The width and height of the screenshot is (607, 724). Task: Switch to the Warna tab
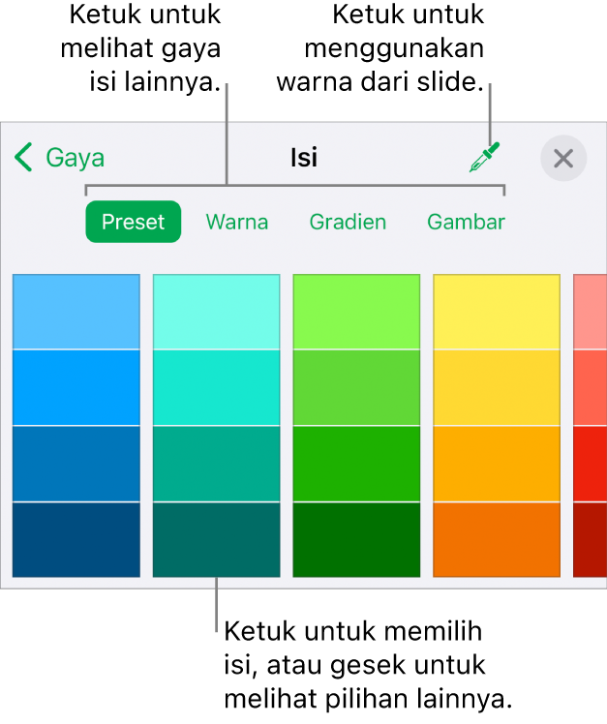click(x=237, y=222)
